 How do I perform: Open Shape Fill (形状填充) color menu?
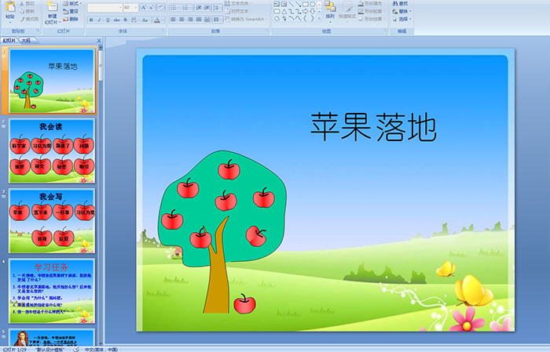coord(372,3)
